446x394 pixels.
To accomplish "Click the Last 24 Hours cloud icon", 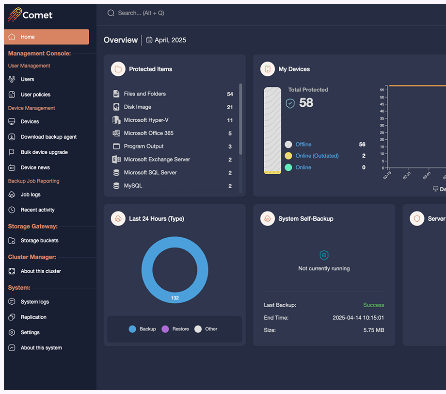I will [118, 219].
